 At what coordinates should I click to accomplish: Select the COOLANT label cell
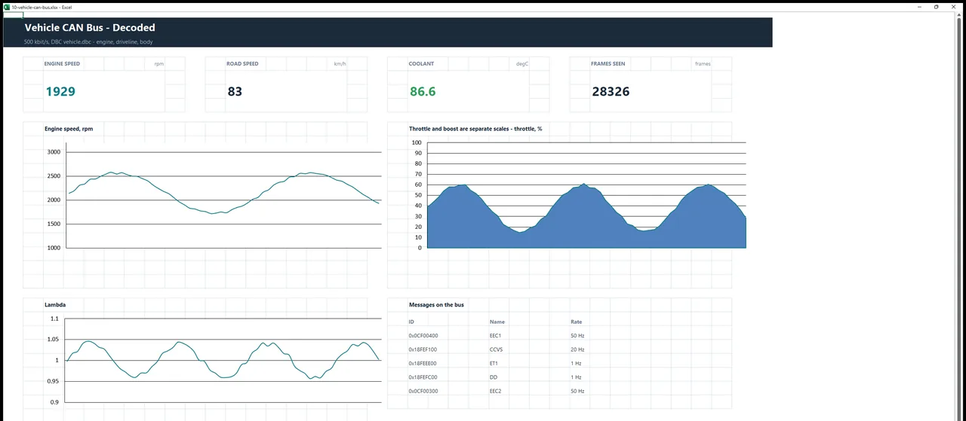pos(421,64)
